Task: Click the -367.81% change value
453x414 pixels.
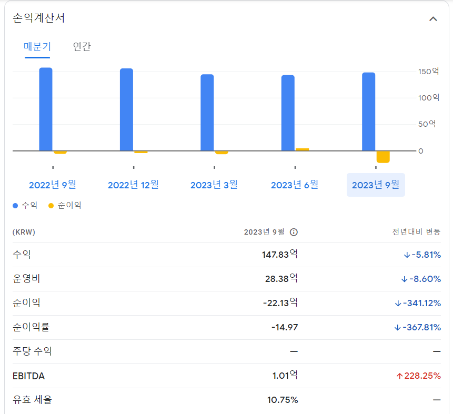Action: (417, 327)
